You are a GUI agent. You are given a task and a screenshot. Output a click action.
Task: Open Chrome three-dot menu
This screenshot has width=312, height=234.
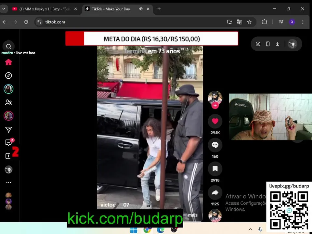[303, 22]
